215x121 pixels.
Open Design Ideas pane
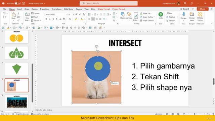coord(192,16)
